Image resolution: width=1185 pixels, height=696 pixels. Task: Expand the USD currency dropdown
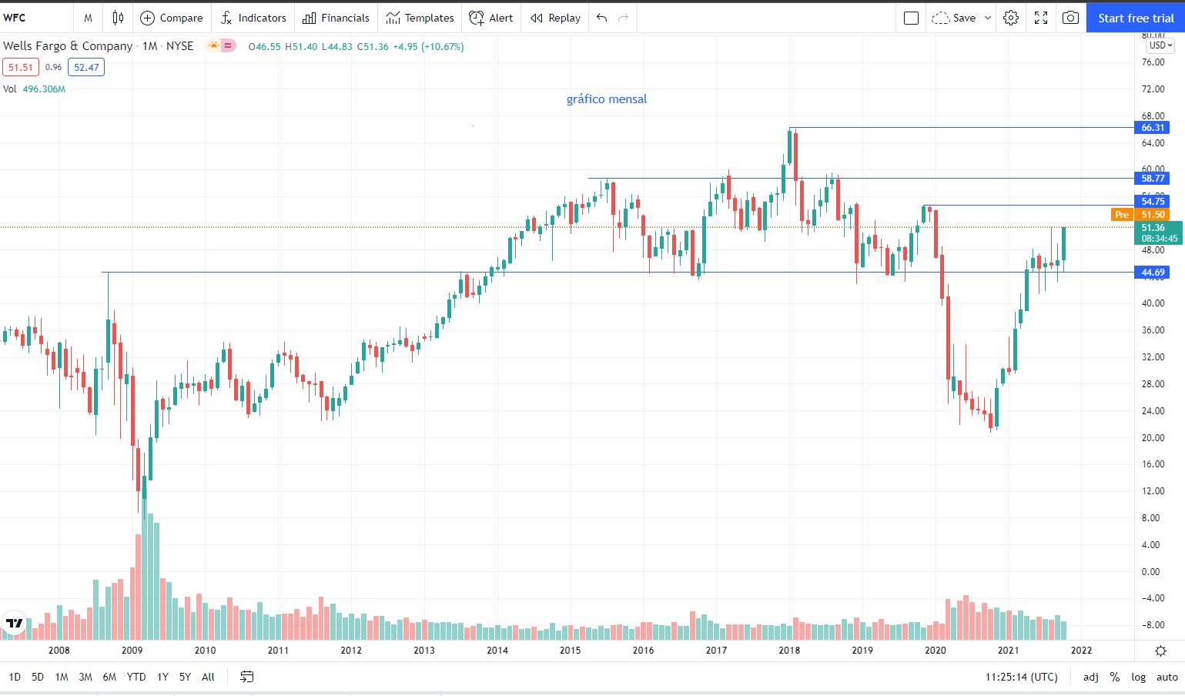[x=1160, y=45]
